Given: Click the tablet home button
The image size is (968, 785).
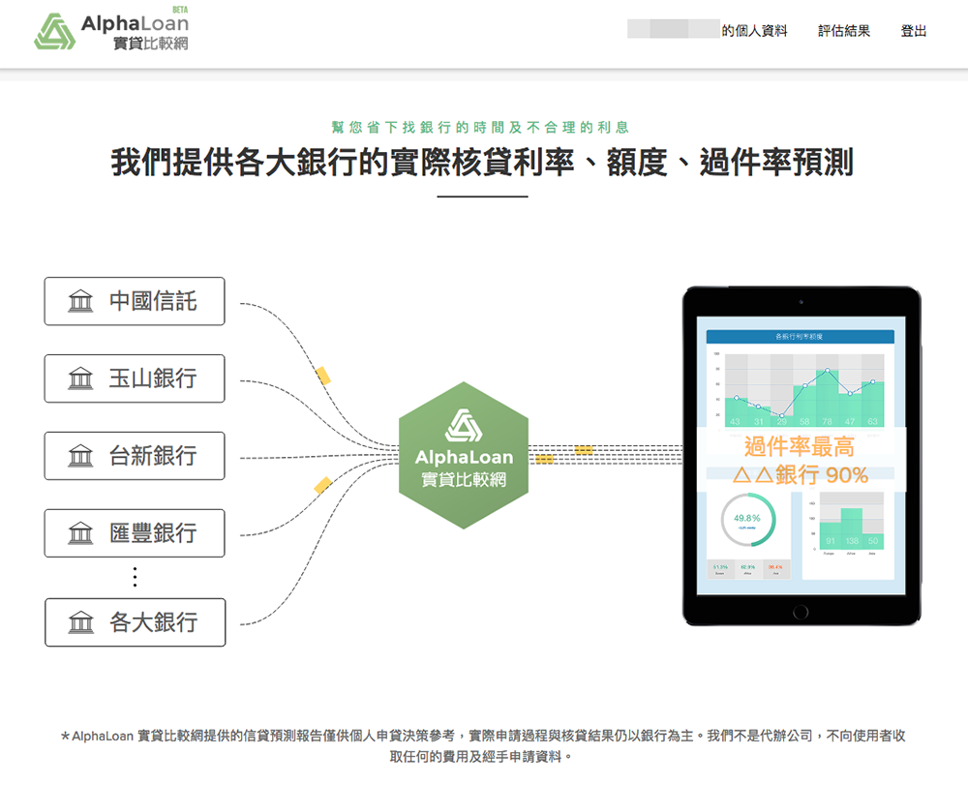Looking at the screenshot, I should 801,612.
